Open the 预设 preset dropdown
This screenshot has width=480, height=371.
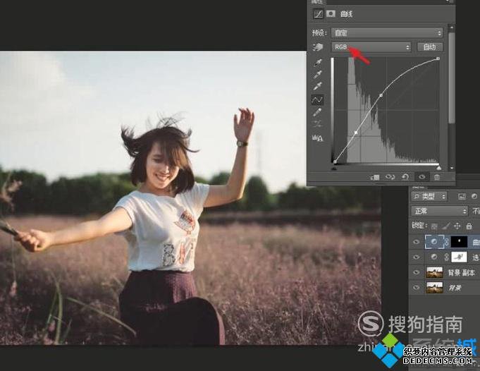[x=387, y=32]
